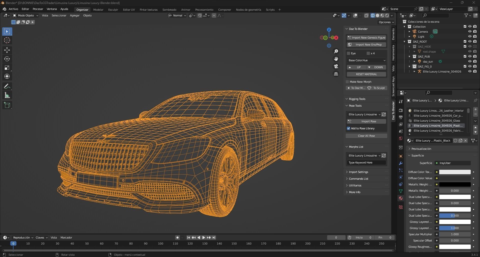Hide Elite Luxury Limosine_304926 in viewport
Image resolution: width=480 pixels, height=257 pixels.
point(470,72)
